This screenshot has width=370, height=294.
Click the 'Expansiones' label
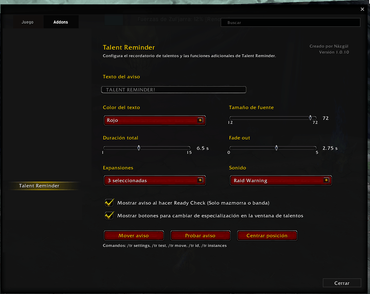pyautogui.click(x=118, y=168)
